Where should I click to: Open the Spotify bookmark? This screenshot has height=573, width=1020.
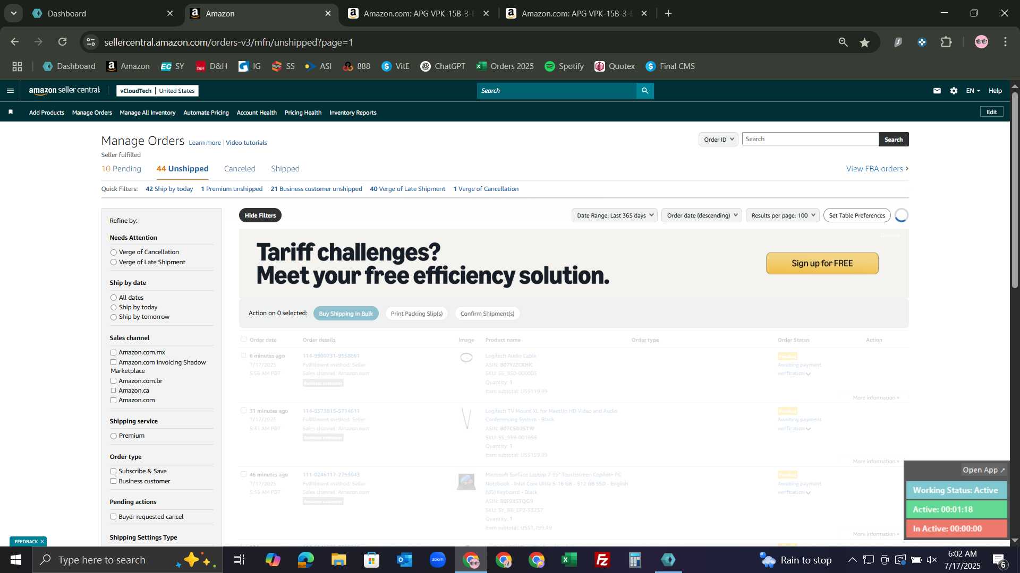(x=564, y=66)
